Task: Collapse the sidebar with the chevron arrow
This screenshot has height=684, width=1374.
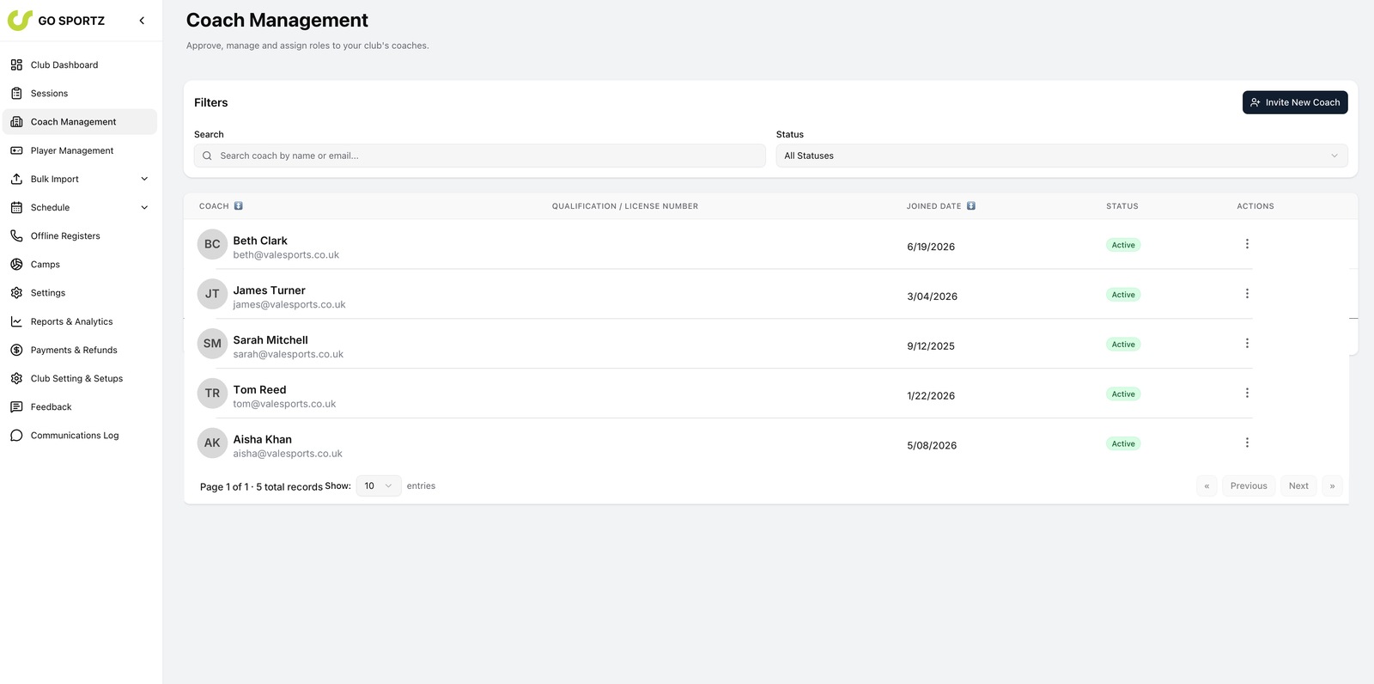Action: [x=142, y=21]
